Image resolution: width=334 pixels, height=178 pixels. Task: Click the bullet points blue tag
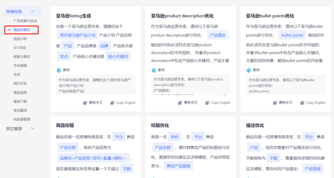coord(292,35)
